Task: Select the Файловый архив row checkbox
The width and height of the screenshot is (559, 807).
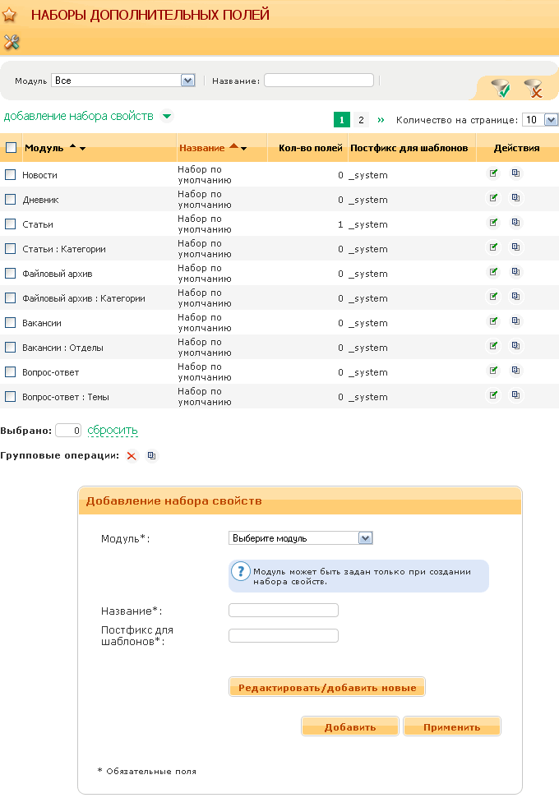Action: point(11,274)
